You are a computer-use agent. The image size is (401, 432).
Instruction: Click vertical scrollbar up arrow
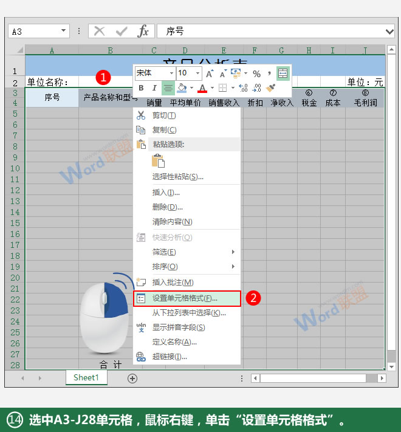(x=391, y=50)
